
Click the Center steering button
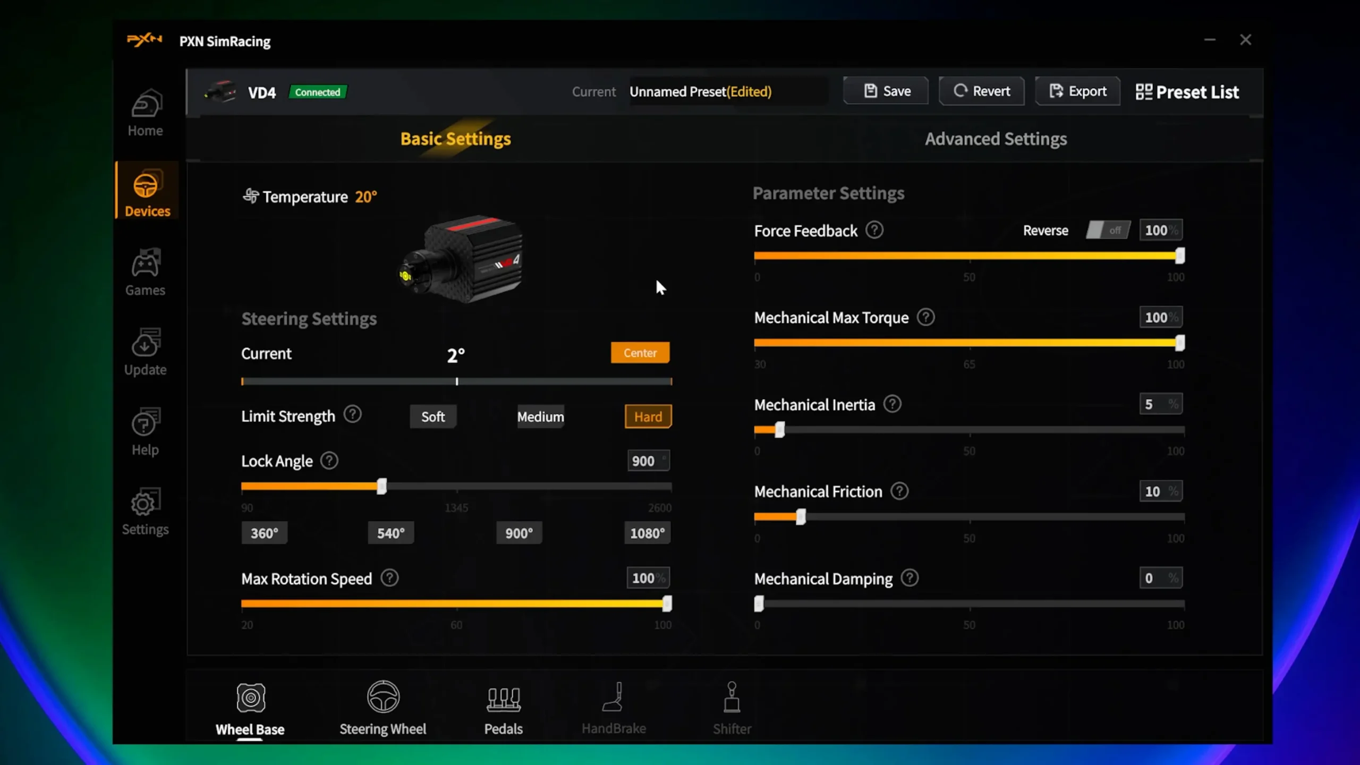click(x=640, y=353)
